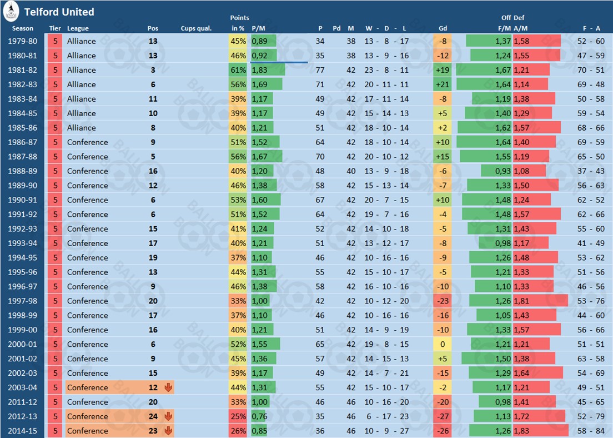Viewport: 613px width, 438px height.
Task: Click the 25% points cell for 2012-13
Action: coord(238,416)
